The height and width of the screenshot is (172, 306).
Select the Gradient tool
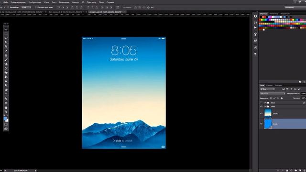click(x=6, y=77)
